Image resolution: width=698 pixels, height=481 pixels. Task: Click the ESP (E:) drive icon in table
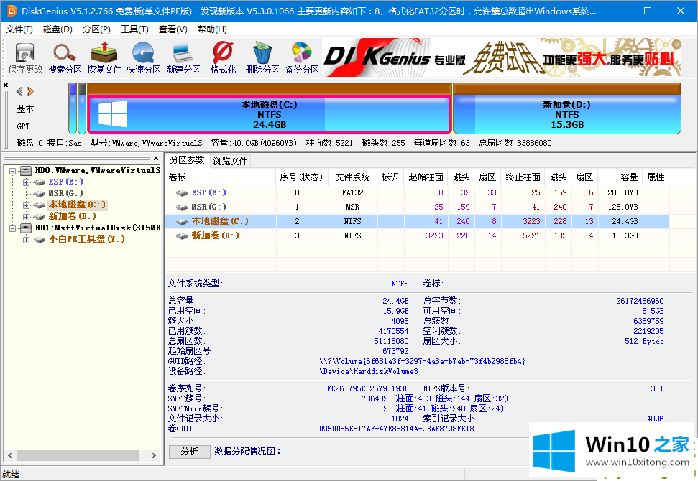click(182, 193)
